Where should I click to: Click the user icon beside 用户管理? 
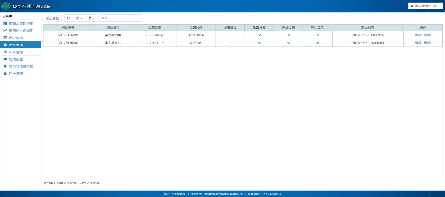pos(5,74)
